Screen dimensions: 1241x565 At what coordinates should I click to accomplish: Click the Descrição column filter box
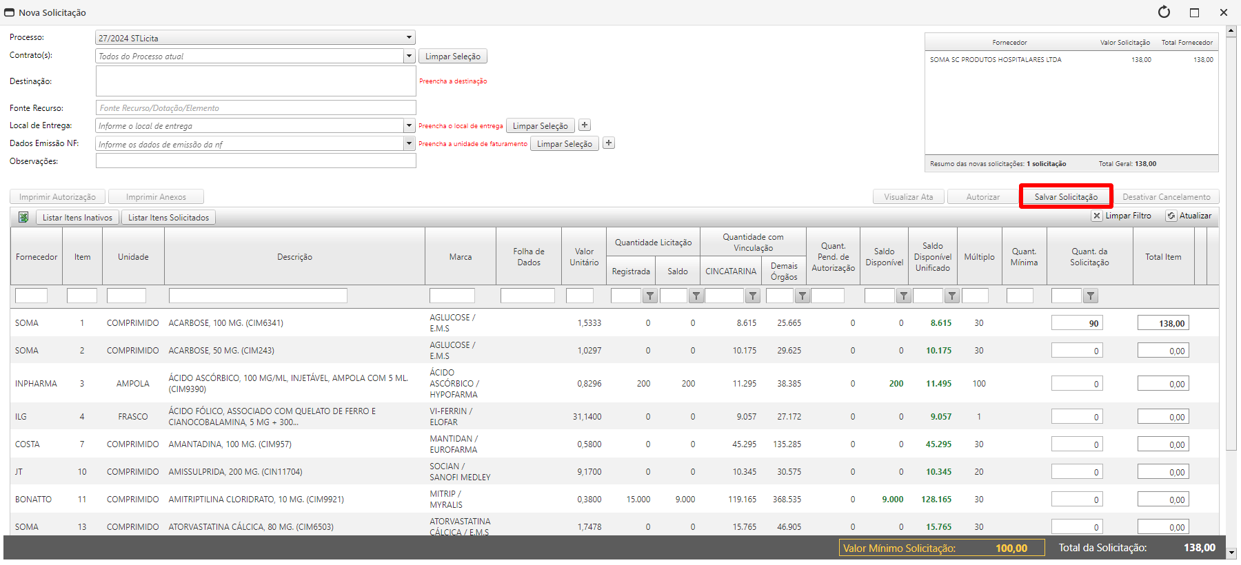click(x=258, y=296)
